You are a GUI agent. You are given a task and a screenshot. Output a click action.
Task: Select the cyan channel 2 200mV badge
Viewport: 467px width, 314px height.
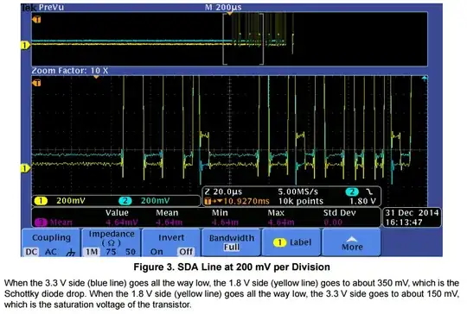tap(125, 201)
